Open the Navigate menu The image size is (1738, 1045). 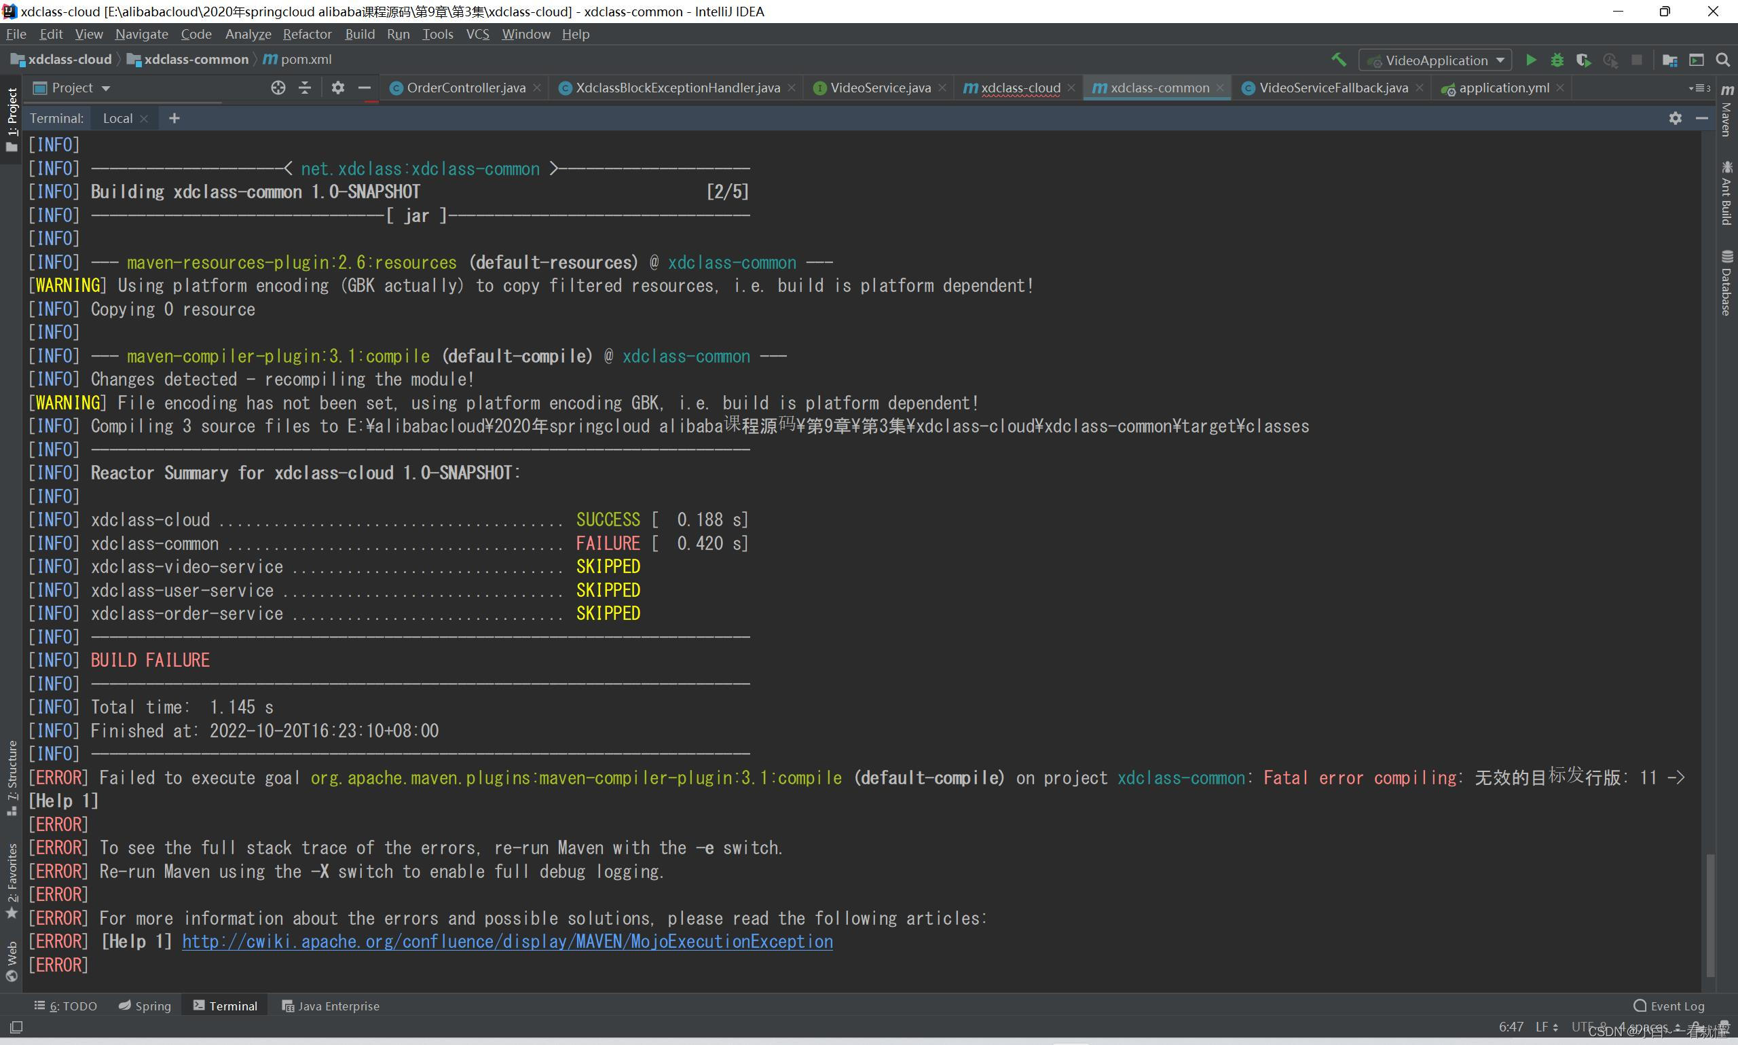(141, 34)
